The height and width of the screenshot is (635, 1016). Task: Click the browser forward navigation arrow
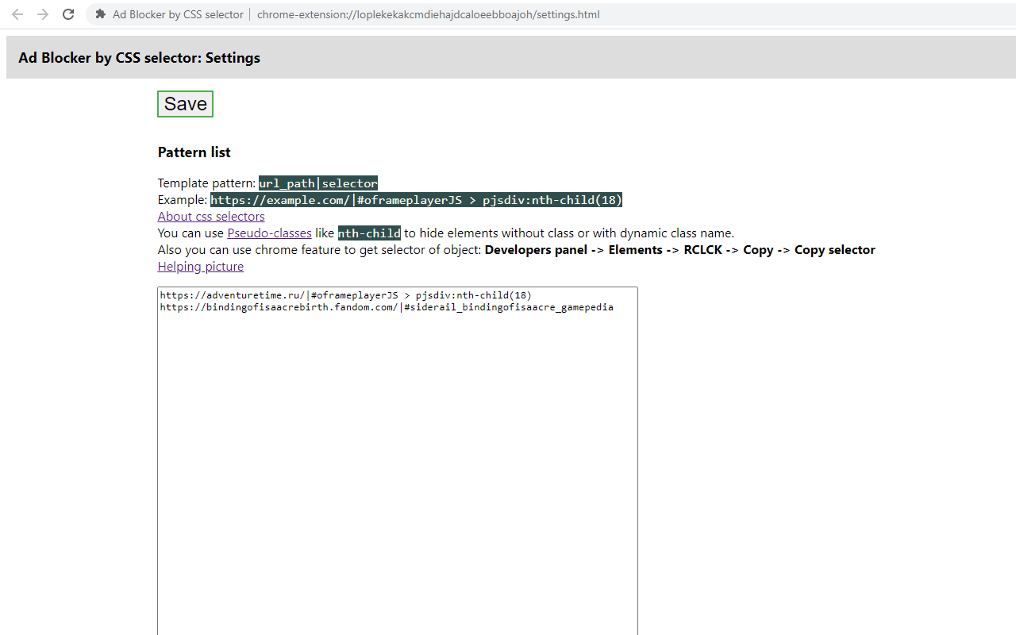coord(42,14)
